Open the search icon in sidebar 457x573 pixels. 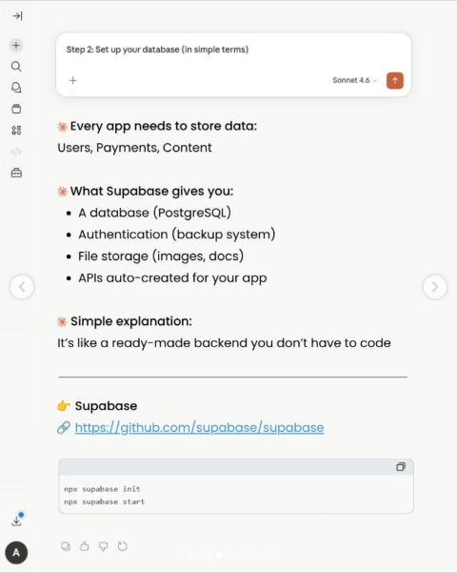pos(16,67)
